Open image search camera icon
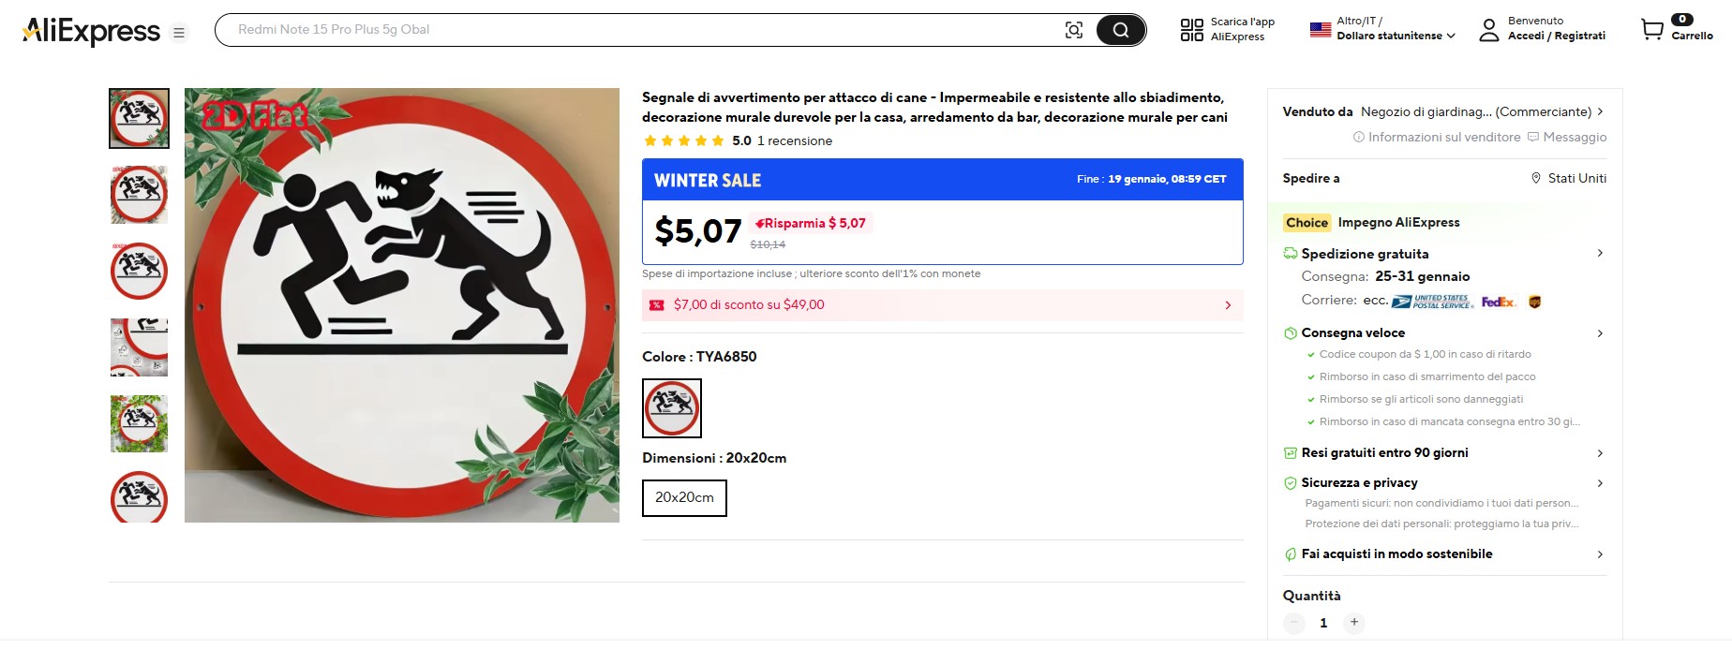The width and height of the screenshot is (1732, 664). (1074, 30)
